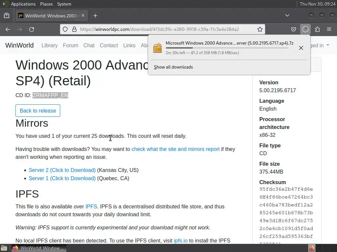Open the IPFS info link
337x252 pixels.
[91, 207]
